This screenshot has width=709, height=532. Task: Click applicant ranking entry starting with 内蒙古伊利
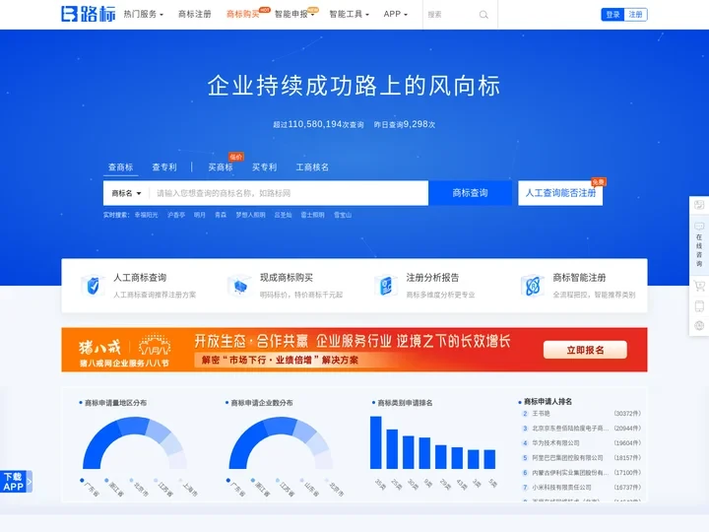click(x=570, y=472)
